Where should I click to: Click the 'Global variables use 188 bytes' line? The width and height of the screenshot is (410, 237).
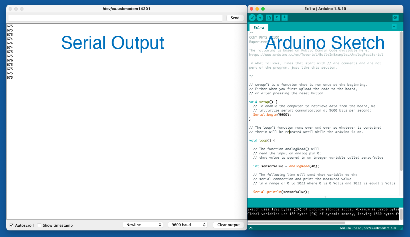[x=323, y=214]
